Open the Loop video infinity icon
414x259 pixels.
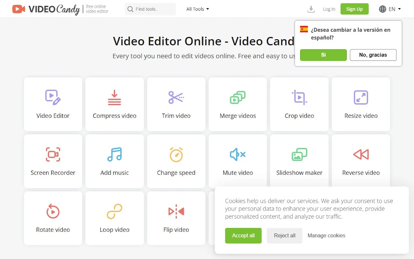click(x=115, y=211)
